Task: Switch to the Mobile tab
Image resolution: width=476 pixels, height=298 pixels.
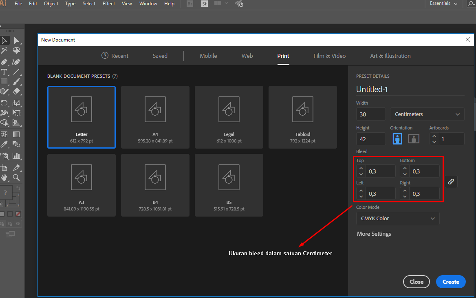Action: pyautogui.click(x=208, y=56)
